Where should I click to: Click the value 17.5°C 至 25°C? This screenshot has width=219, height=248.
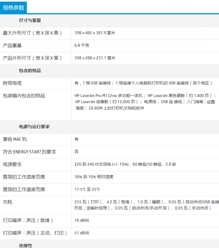coord(87,190)
